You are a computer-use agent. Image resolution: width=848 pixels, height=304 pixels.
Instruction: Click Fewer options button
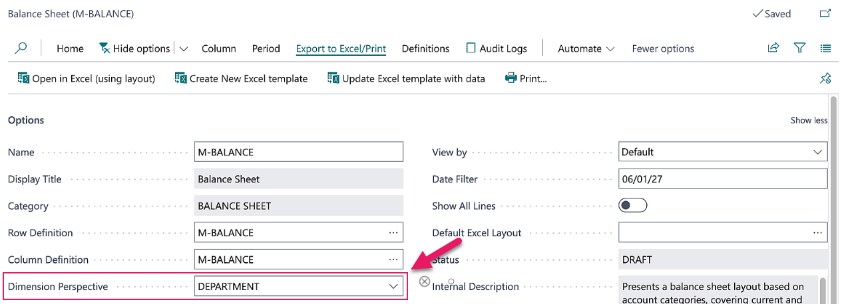(662, 48)
